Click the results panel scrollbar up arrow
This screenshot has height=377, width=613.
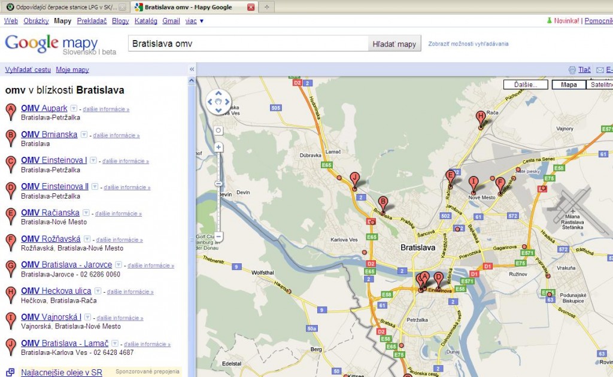192,81
